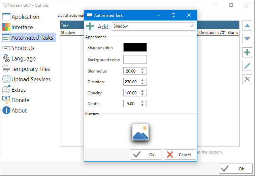Click the Application window icon in sidebar
Screen dimensions: 255x176
click(6, 17)
